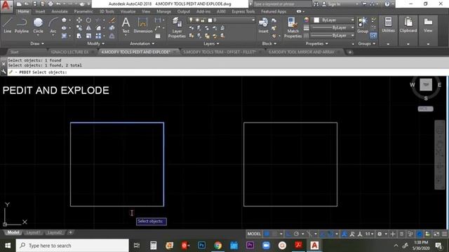Select the Polyline tool
Image resolution: width=449 pixels, height=252 pixels.
point(22,25)
